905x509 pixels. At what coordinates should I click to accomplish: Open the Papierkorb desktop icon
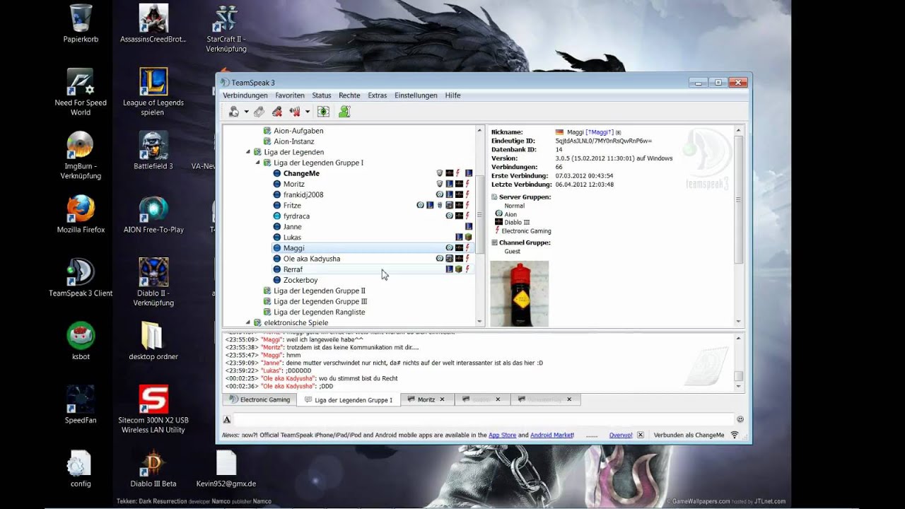pyautogui.click(x=81, y=23)
